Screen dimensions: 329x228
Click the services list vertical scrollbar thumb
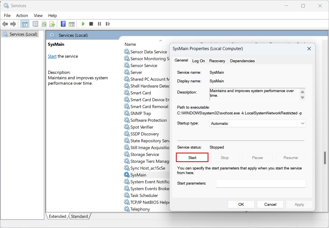point(325,157)
